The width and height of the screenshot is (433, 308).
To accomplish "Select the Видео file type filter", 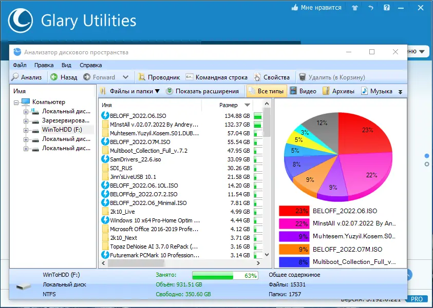I will (x=303, y=91).
